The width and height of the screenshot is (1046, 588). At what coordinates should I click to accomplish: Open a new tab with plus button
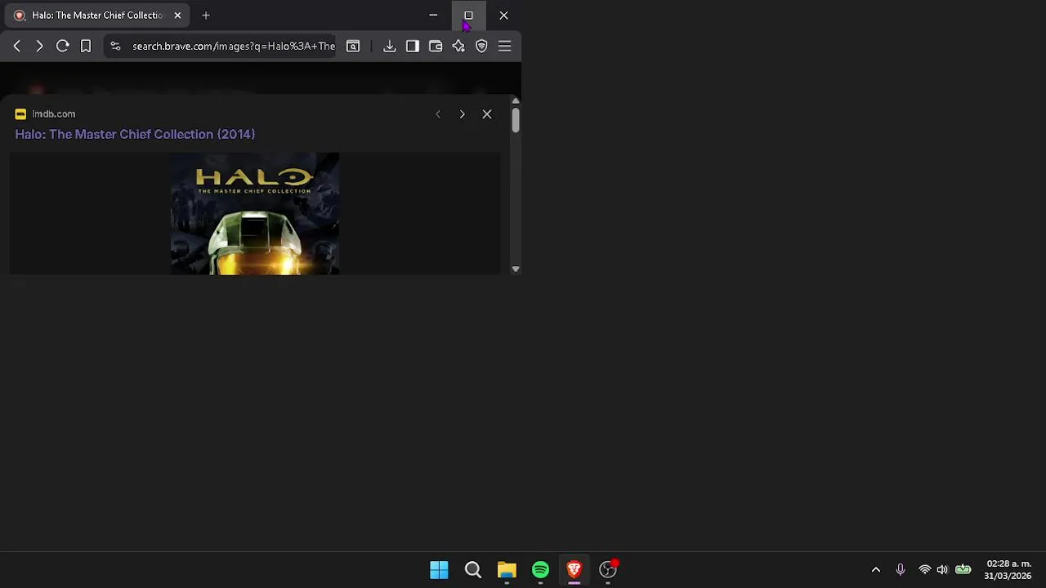pyautogui.click(x=206, y=16)
